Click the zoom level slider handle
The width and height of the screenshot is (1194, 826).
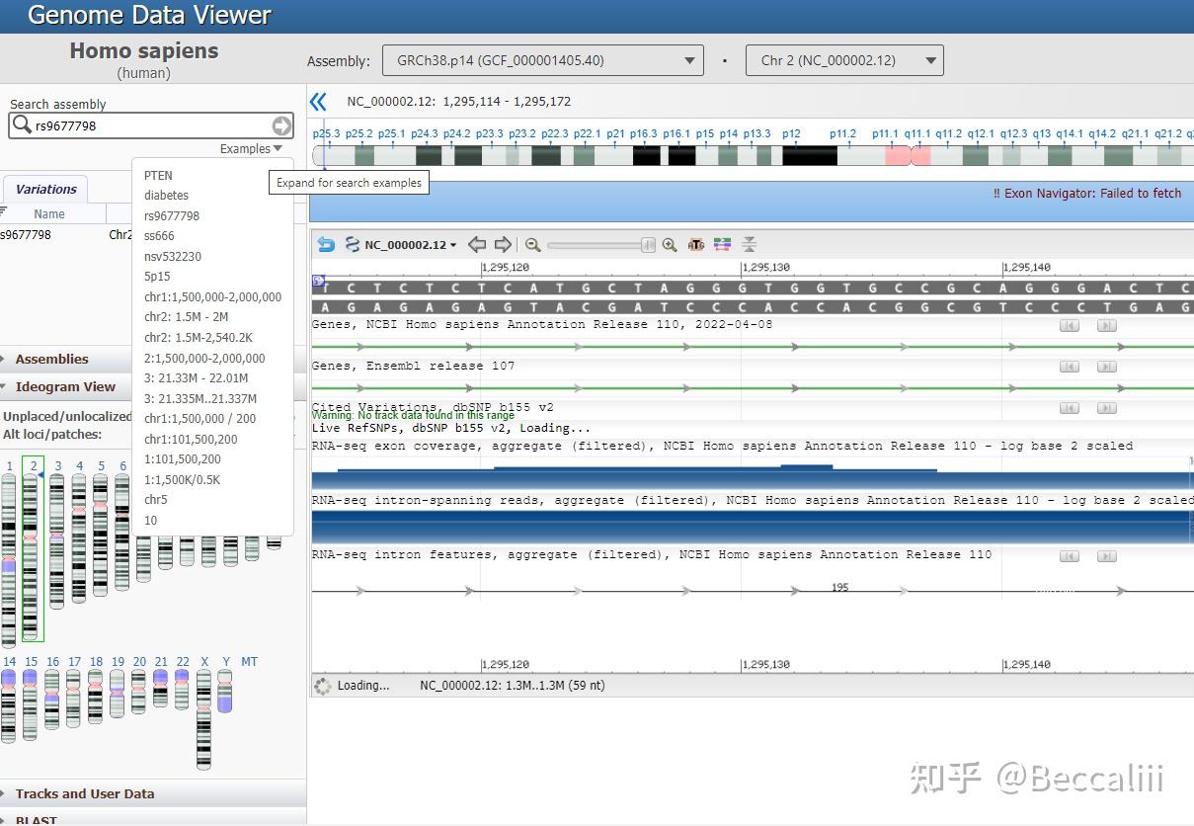[648, 245]
